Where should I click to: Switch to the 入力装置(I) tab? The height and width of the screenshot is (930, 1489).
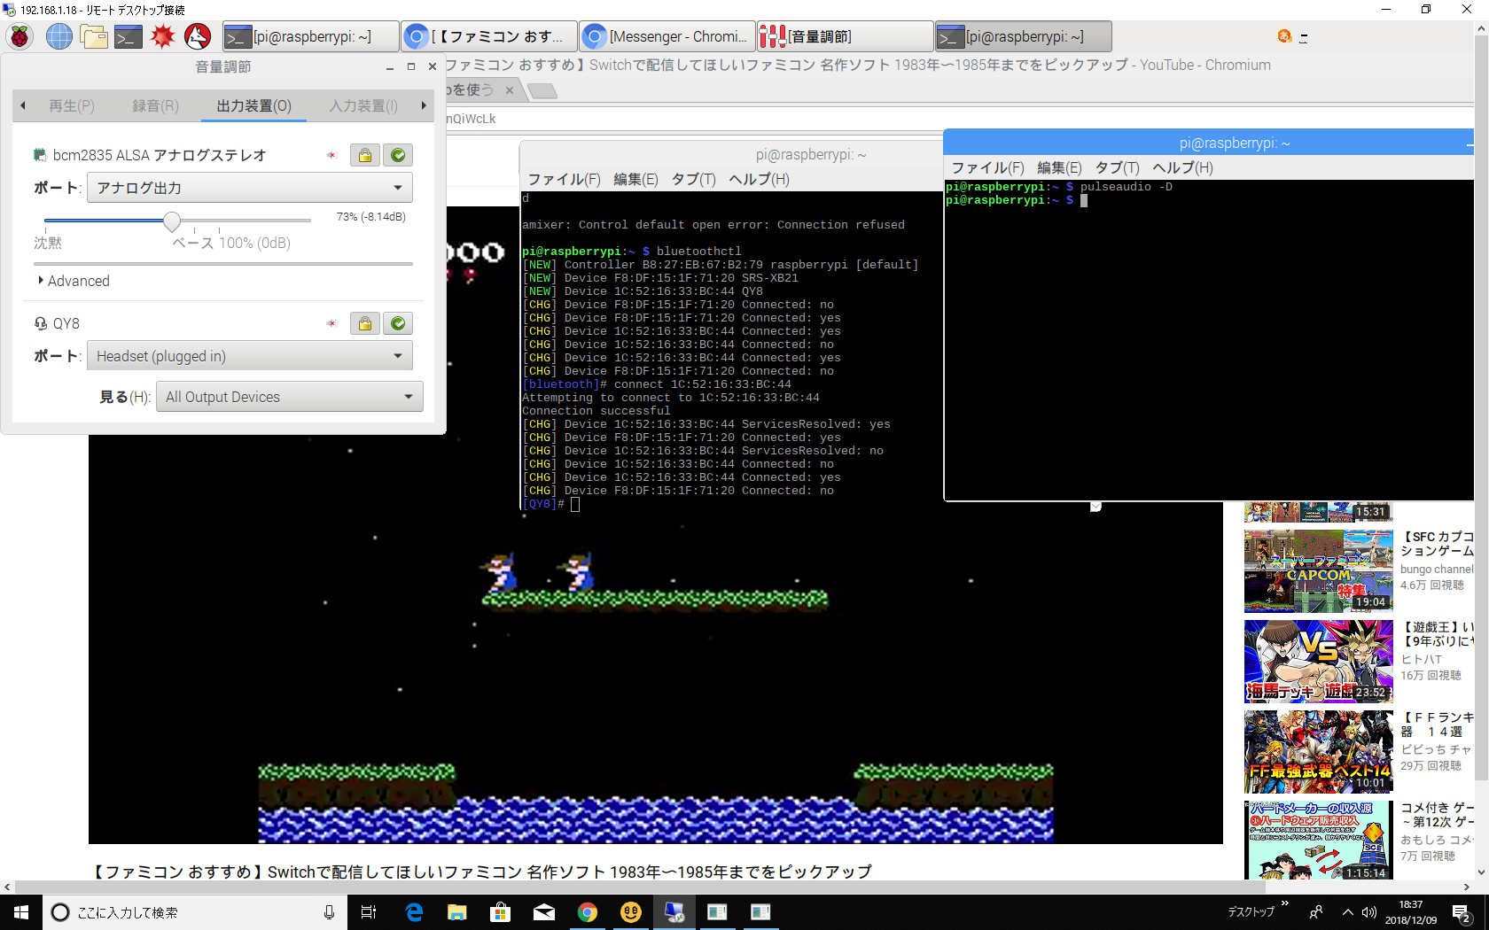pos(363,106)
